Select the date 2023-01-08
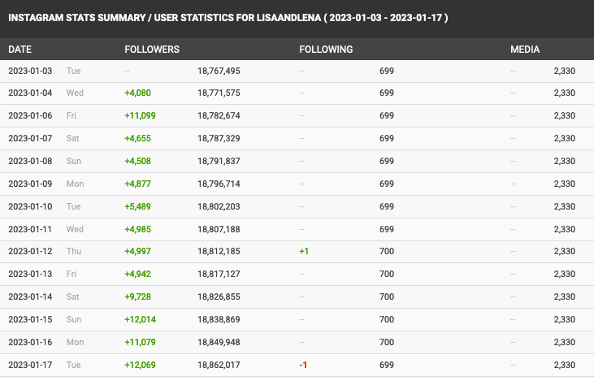This screenshot has height=385, width=594. coord(30,161)
